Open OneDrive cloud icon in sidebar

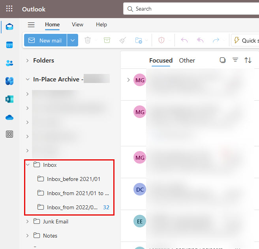pos(9,117)
